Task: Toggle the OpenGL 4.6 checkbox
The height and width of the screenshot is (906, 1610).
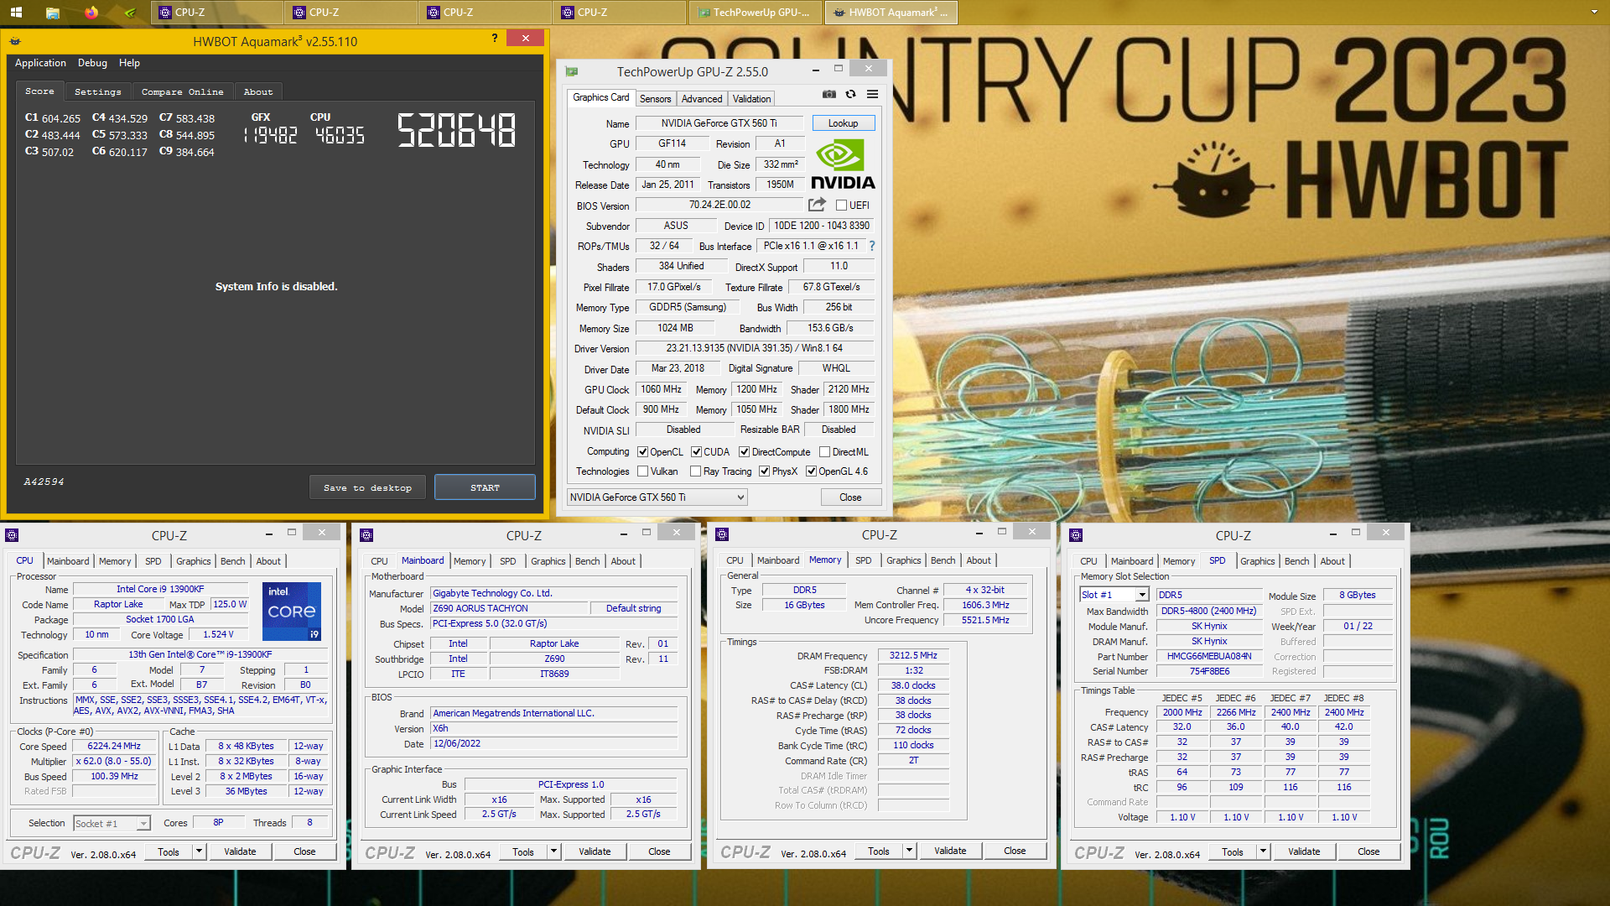Action: coord(811,471)
